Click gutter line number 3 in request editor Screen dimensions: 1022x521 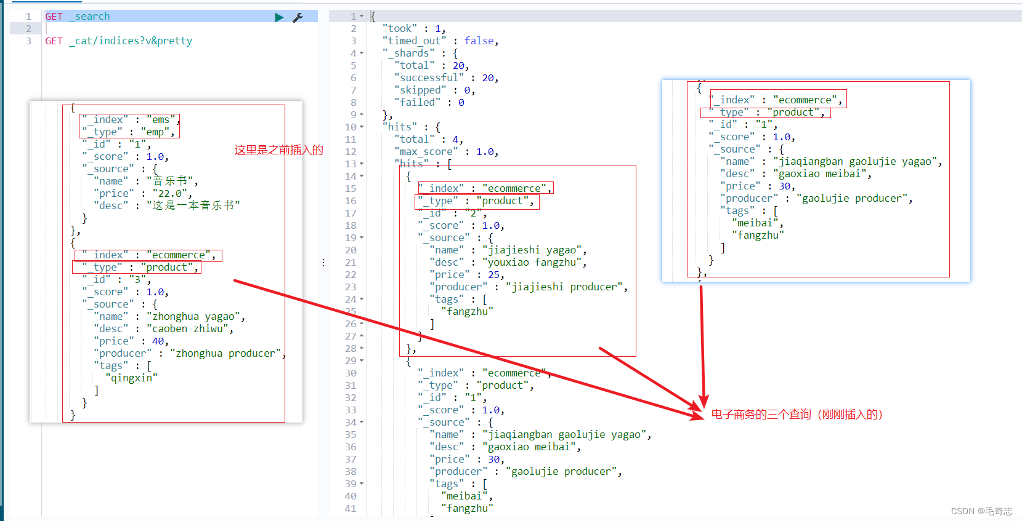pyautogui.click(x=28, y=41)
